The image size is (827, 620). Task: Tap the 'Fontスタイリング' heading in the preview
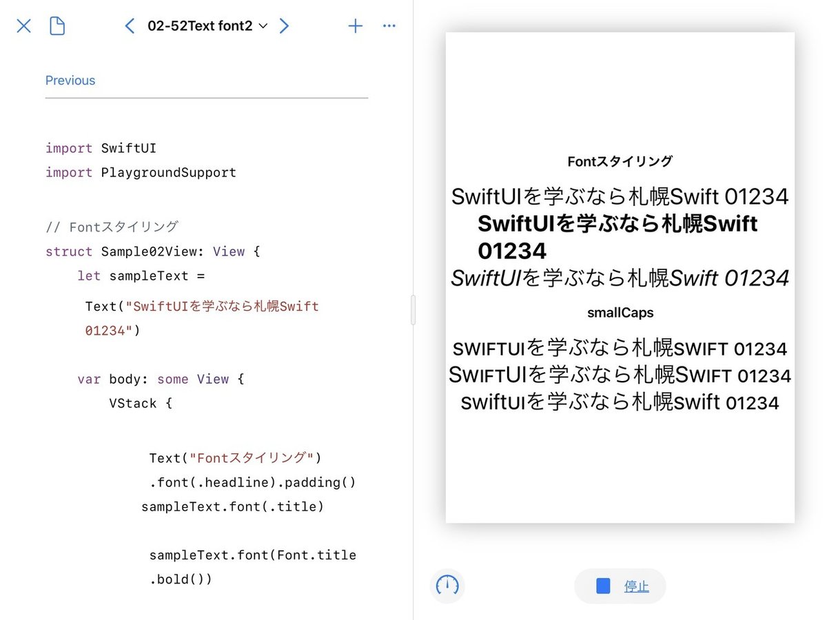[620, 161]
